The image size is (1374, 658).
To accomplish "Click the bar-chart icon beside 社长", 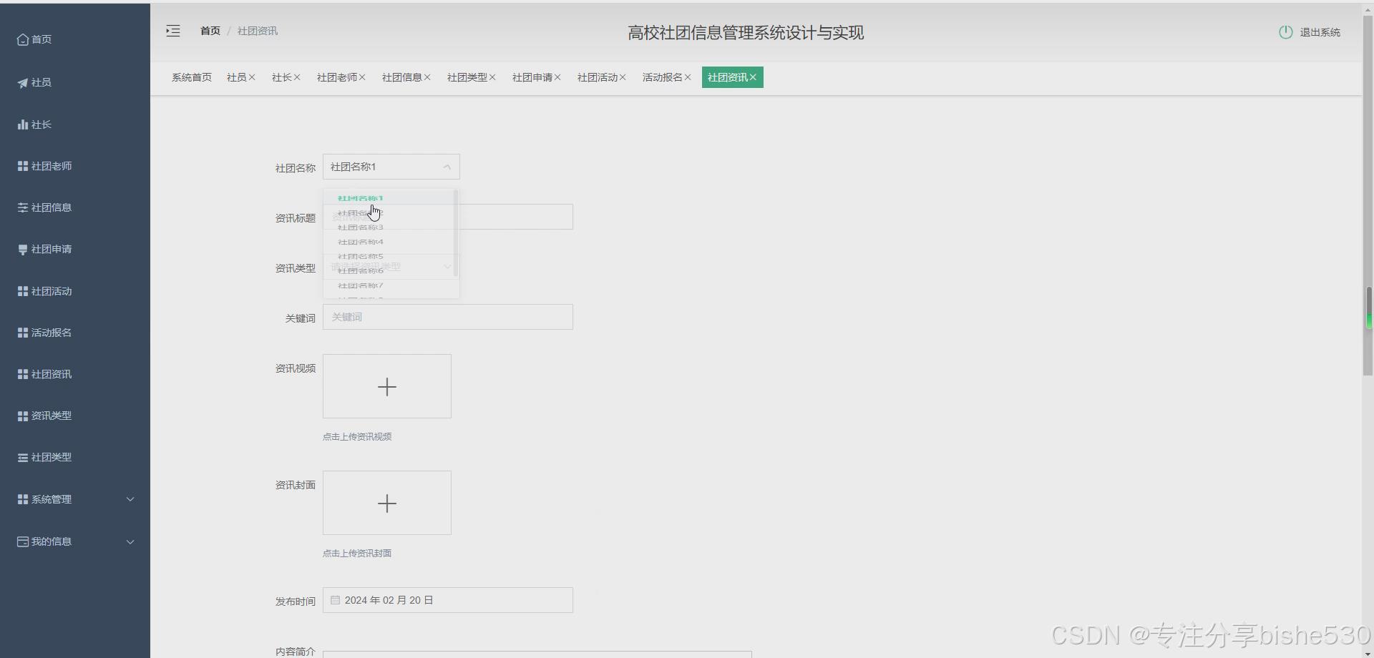I will 23,124.
